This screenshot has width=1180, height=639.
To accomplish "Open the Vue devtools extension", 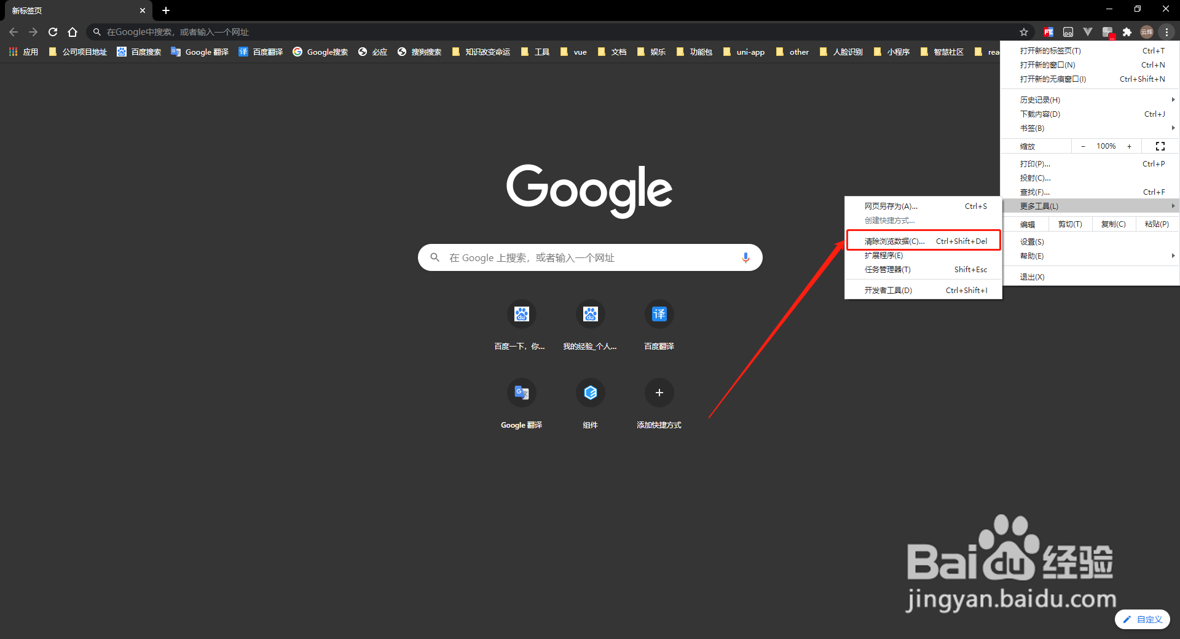I will (1088, 32).
